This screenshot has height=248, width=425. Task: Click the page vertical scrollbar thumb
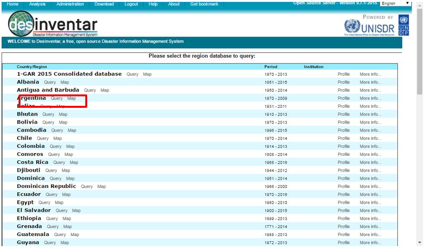point(420,52)
